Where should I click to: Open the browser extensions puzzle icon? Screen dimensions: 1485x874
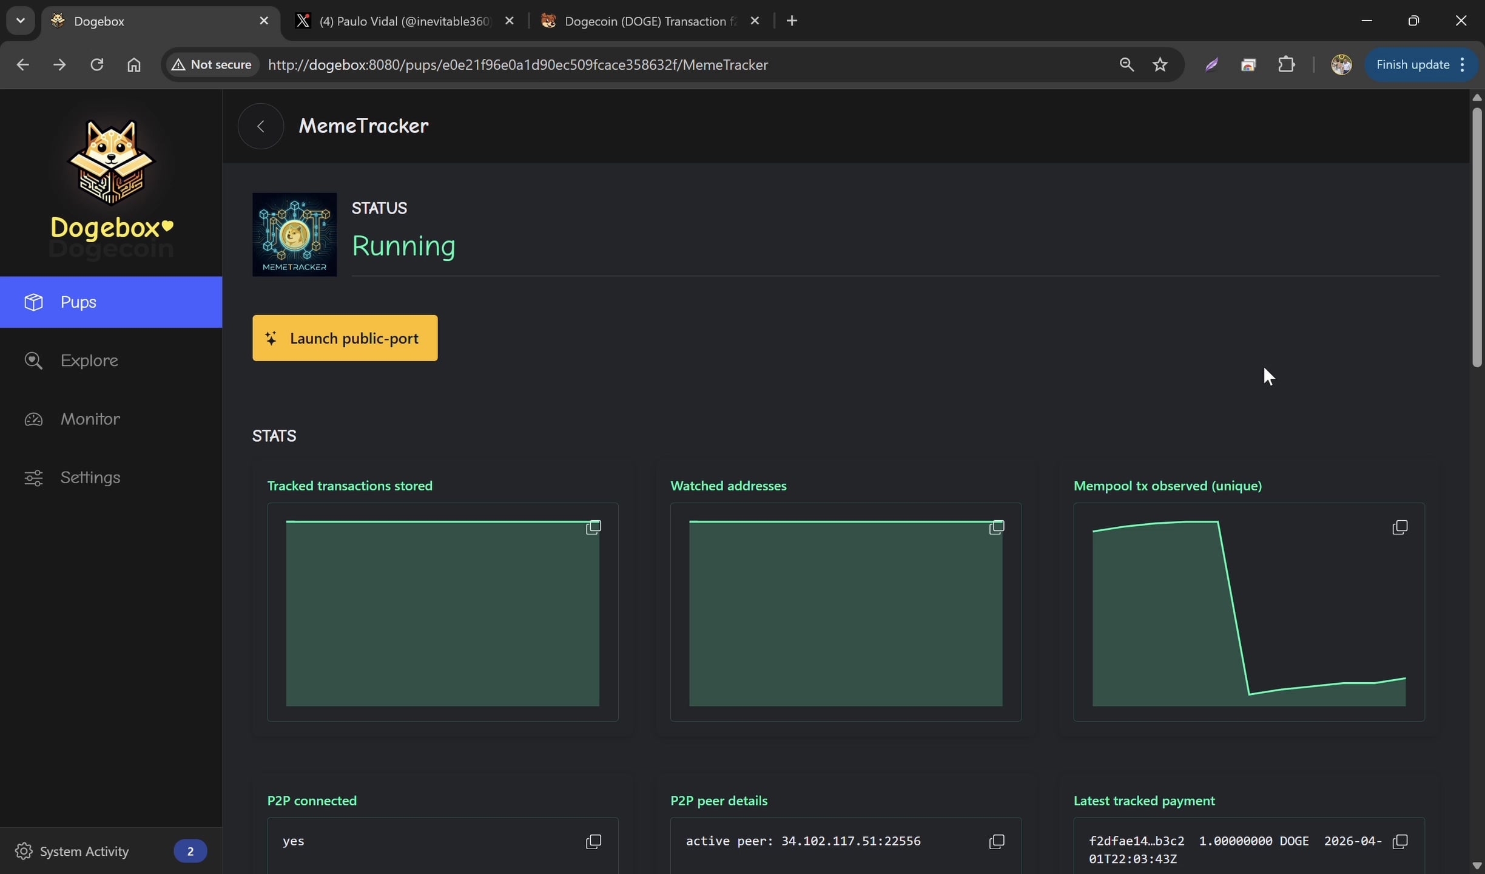click(x=1286, y=64)
